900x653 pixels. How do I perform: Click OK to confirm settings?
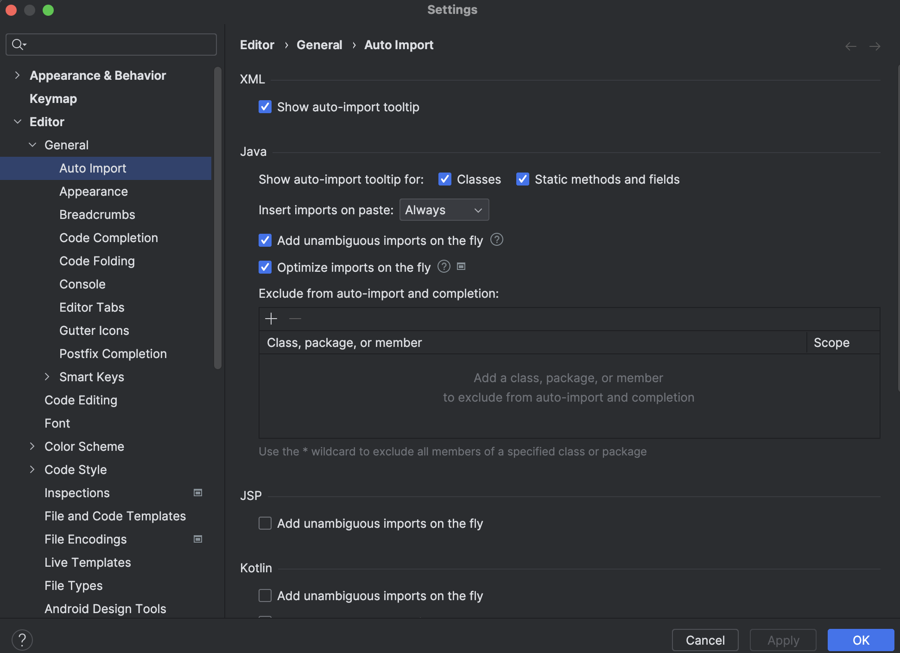coord(861,640)
